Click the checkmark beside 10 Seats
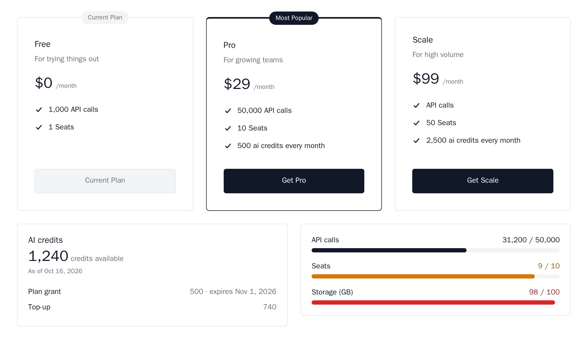Image resolution: width=588 pixels, height=344 pixels. coord(228,128)
